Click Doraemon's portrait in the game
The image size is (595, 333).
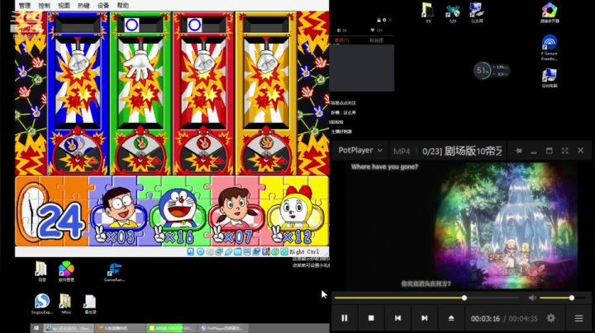click(x=178, y=209)
